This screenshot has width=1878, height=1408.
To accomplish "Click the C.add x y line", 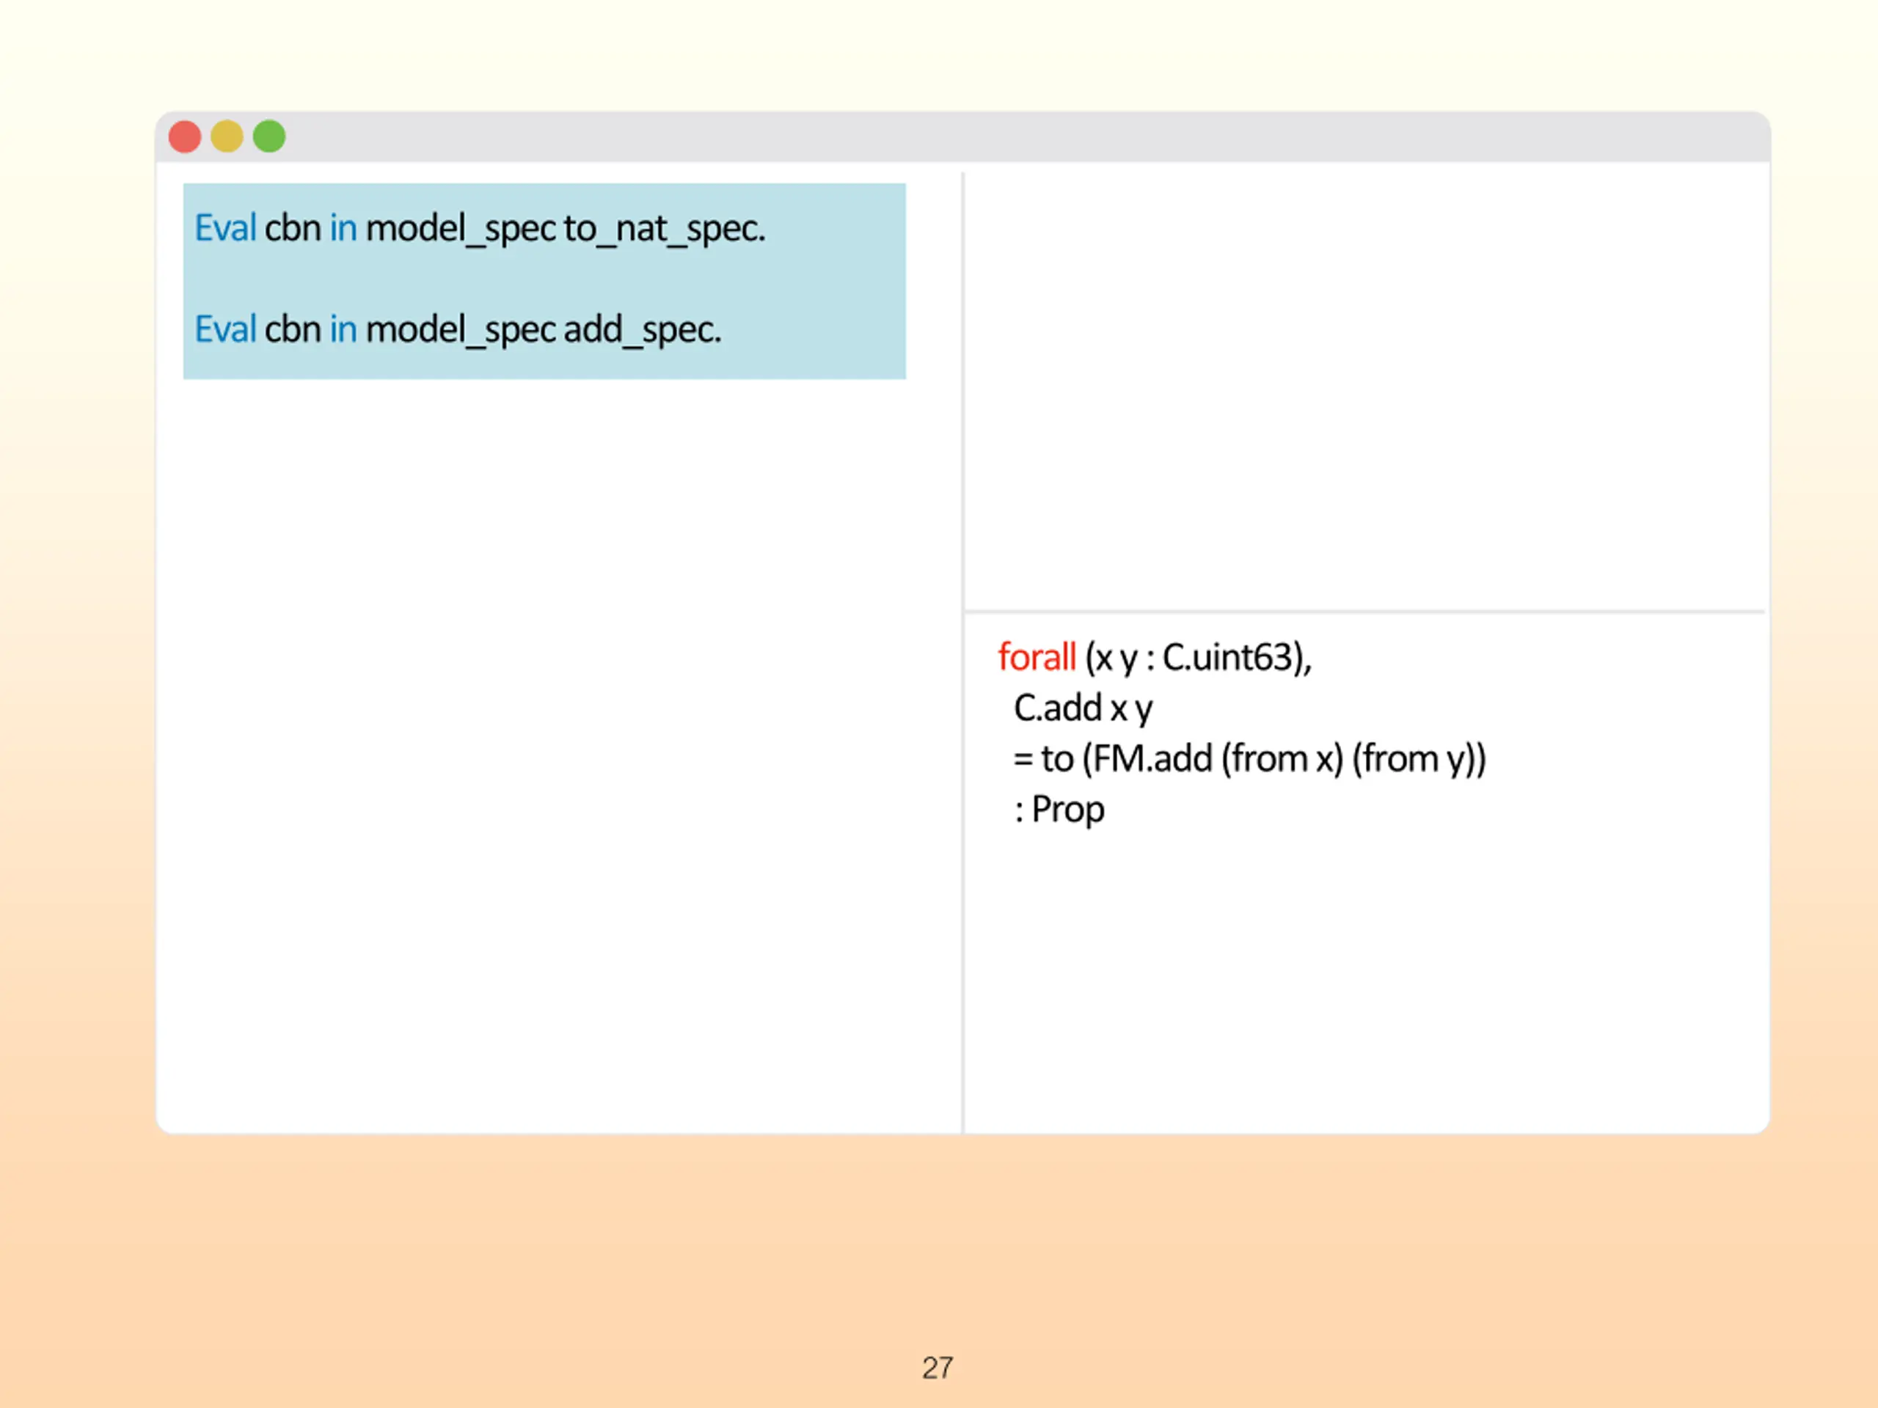I will coord(1084,708).
